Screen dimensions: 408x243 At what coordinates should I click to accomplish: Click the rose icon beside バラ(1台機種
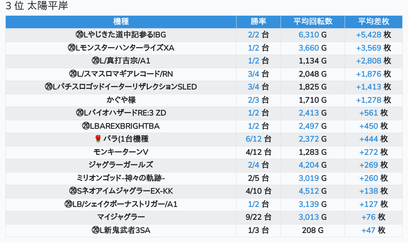(x=98, y=139)
